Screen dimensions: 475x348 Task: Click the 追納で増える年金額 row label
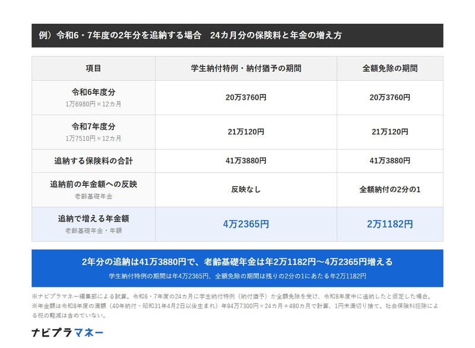tap(93, 219)
